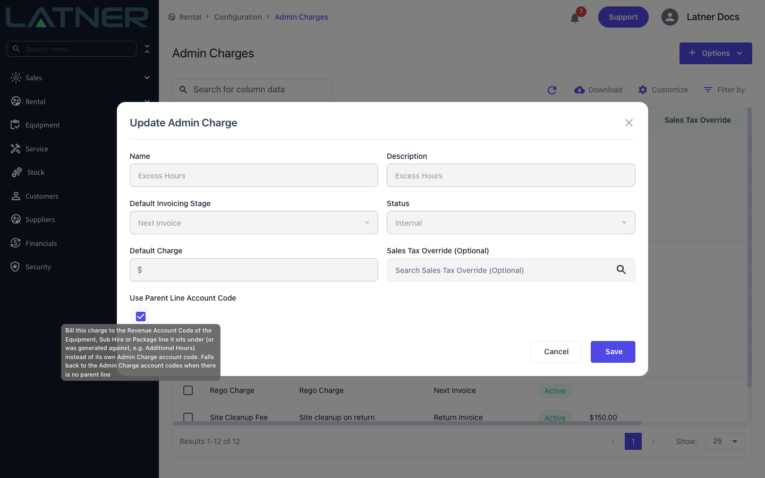Open Configuration in the breadcrumb
Image resolution: width=765 pixels, height=478 pixels.
(238, 17)
